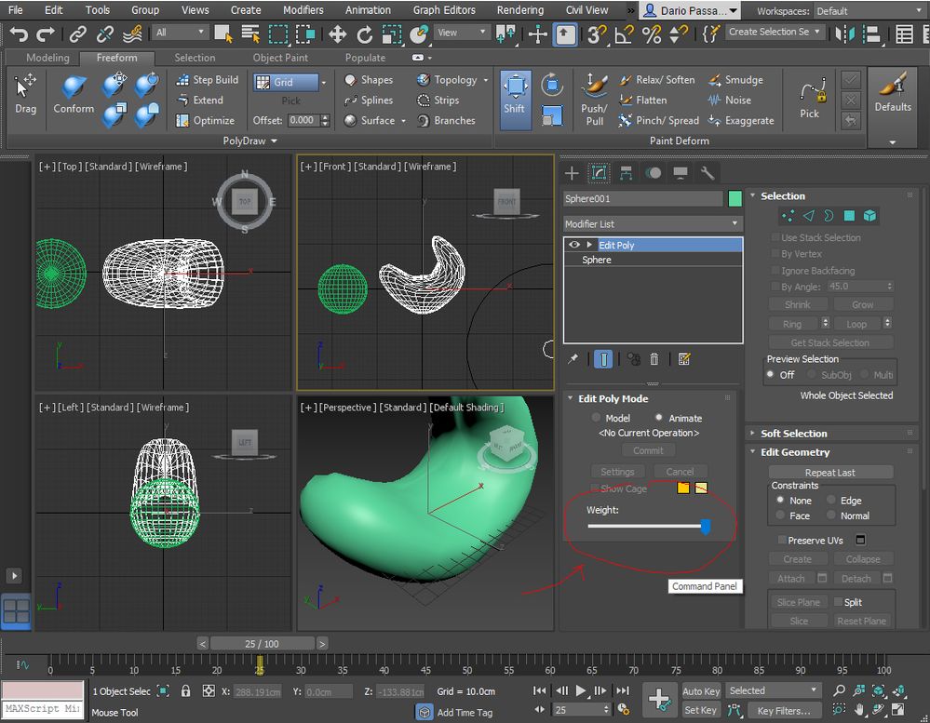Viewport: 930px width, 723px height.
Task: Click the Repeat Last button
Action: [x=830, y=473]
